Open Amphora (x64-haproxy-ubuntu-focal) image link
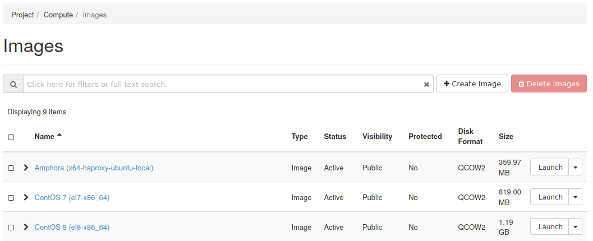Viewport: 593px width, 241px height. pyautogui.click(x=94, y=168)
